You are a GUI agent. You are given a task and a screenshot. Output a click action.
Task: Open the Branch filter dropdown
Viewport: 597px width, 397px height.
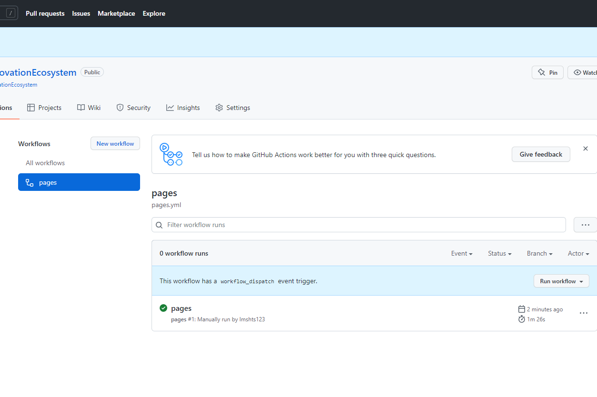539,253
